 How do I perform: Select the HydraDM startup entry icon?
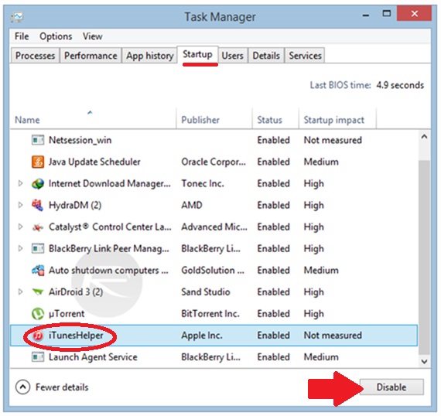pos(38,205)
